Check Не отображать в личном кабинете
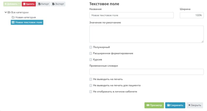Screen dimensions: 207x111 91,92
